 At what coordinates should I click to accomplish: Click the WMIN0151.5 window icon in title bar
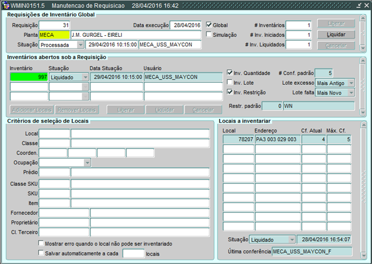click(5, 5)
